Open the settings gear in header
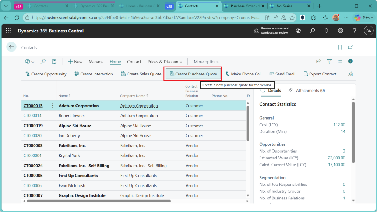Screen dimensions: 377x212 coord(341,31)
